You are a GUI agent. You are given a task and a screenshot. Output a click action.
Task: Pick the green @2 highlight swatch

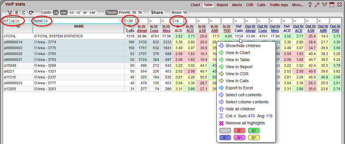tap(254, 131)
